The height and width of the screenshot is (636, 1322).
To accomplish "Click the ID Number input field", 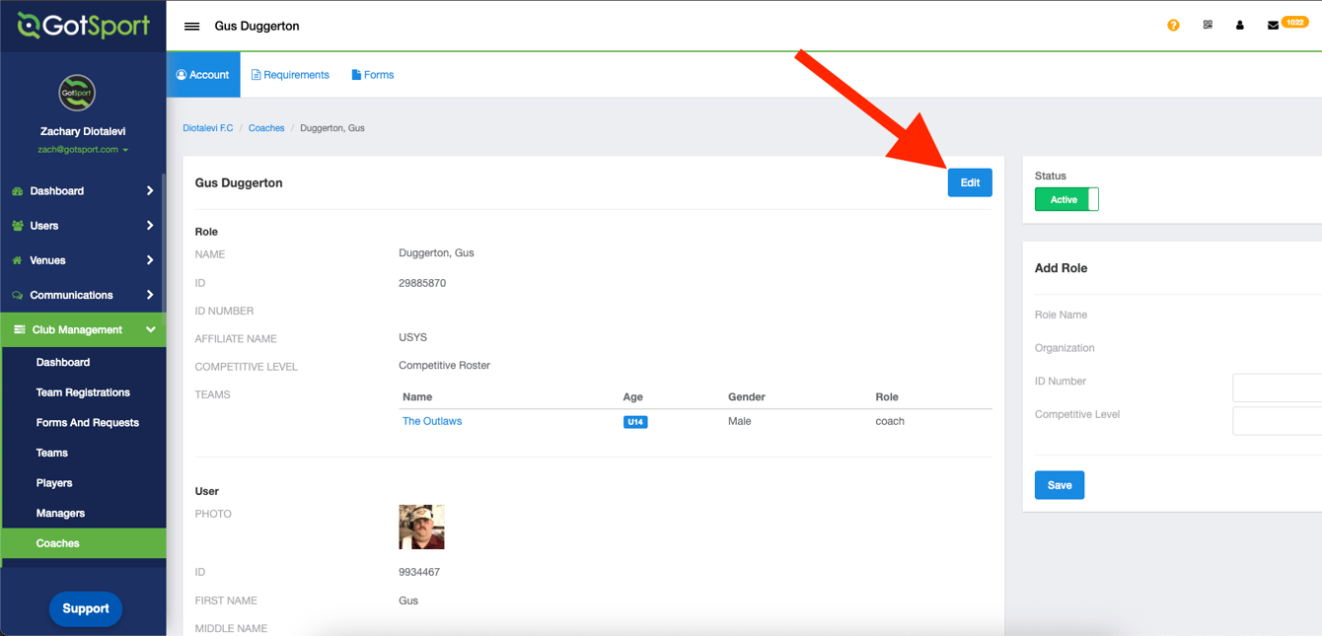I will 1278,388.
